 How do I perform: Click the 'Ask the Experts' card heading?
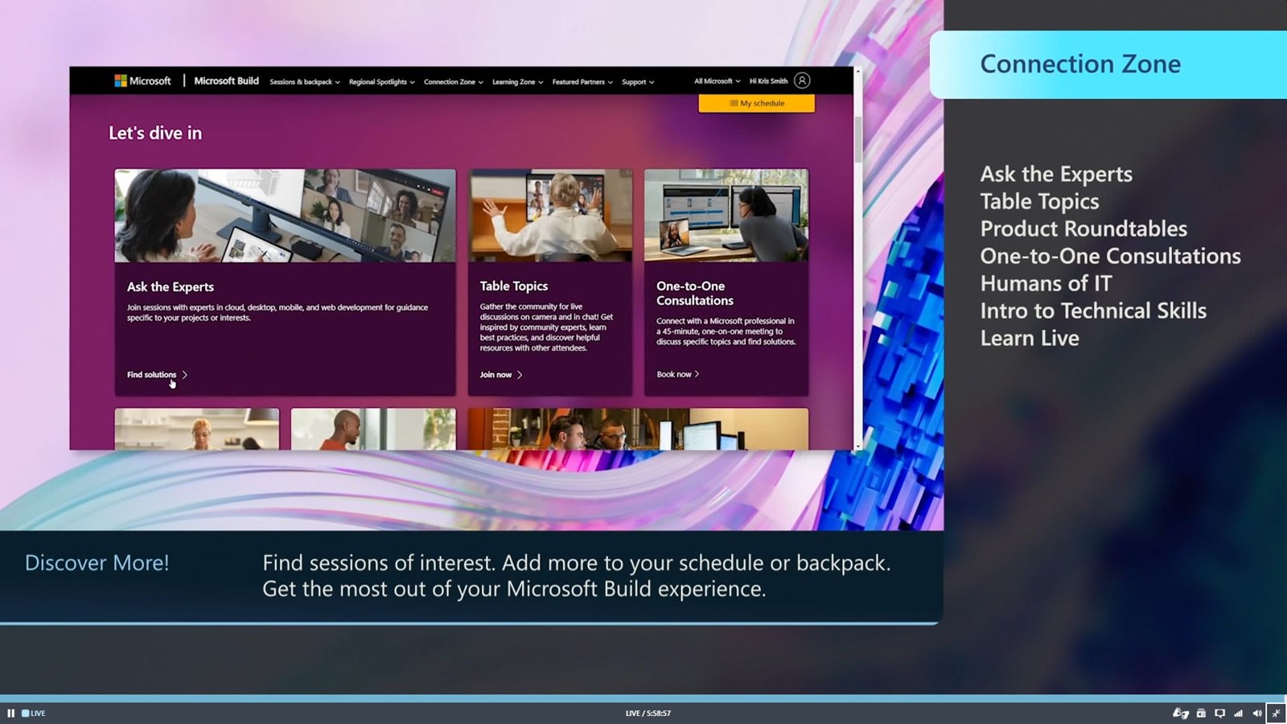171,287
